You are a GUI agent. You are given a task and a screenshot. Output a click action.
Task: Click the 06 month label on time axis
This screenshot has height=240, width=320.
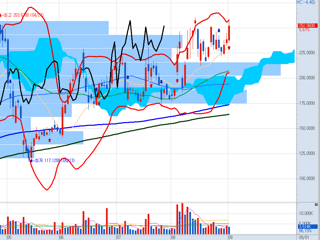coord(61,238)
